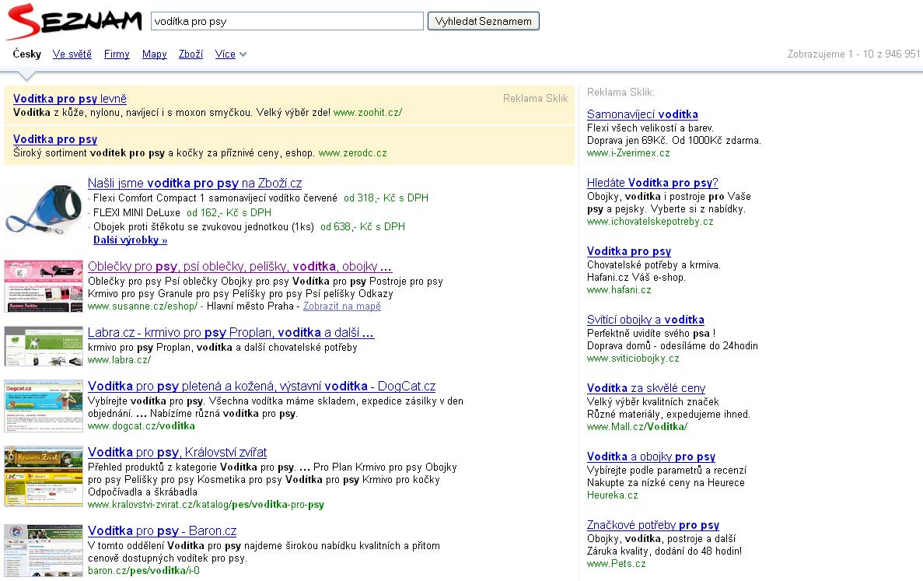Open result 'Vodítka pro psy, Království zvířat'
Screen dimensions: 923x581
(x=177, y=452)
